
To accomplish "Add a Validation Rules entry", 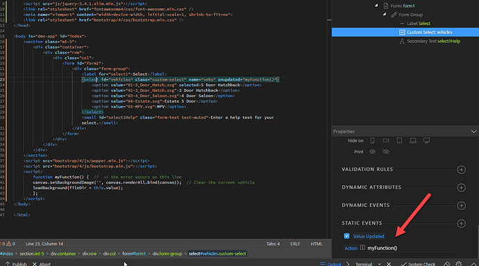I will 461,169.
